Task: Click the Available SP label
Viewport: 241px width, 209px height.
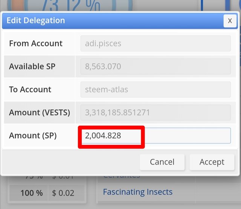Action: [x=32, y=67]
